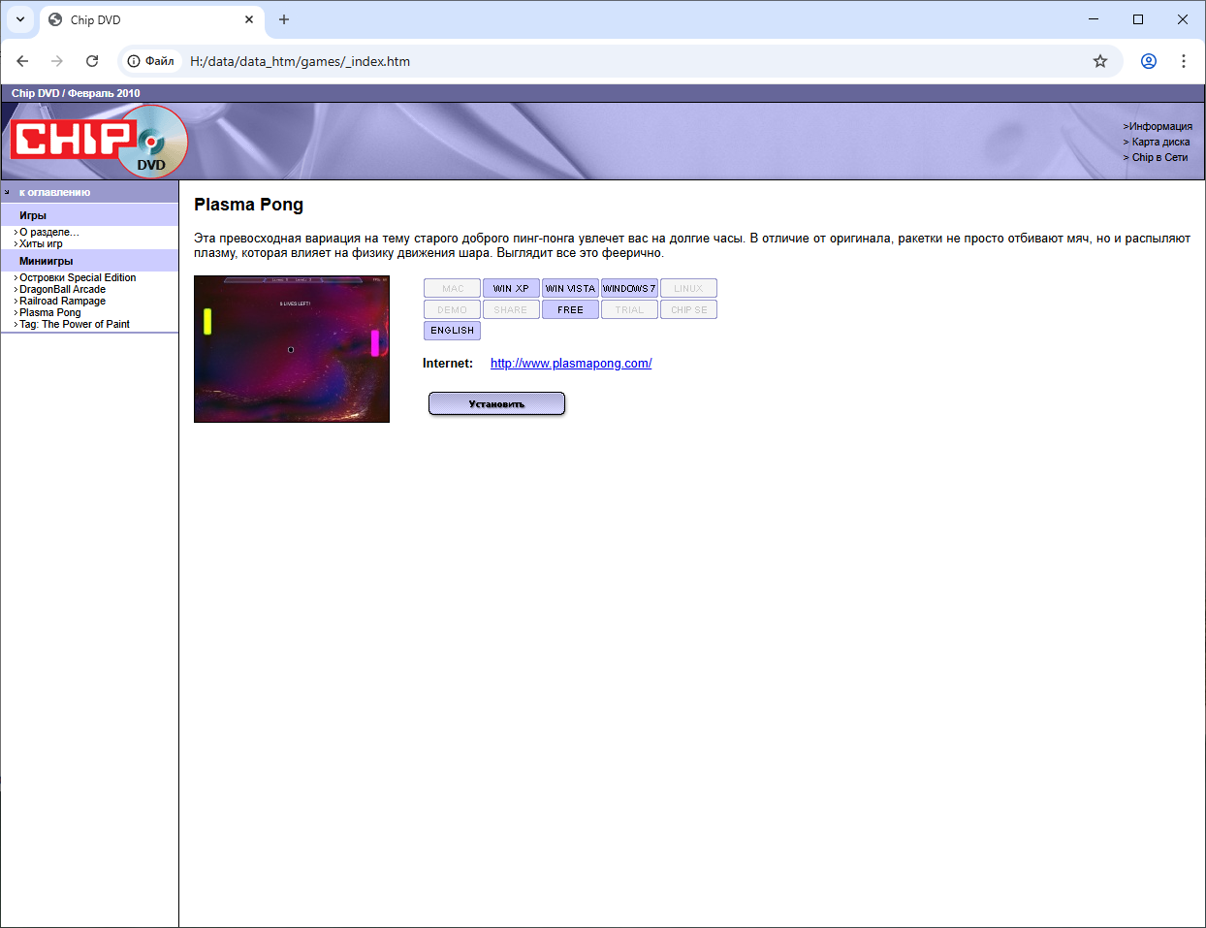Go back to the previous page
This screenshot has height=928, width=1206.
[22, 61]
